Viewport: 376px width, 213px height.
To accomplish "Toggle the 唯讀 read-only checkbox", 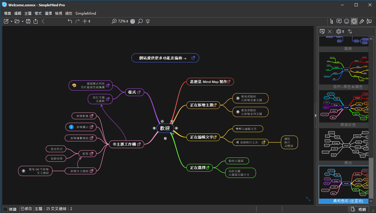I will (x=5, y=209).
